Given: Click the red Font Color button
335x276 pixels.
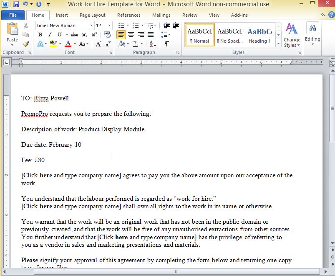Looking at the screenshot, I should (68, 44).
